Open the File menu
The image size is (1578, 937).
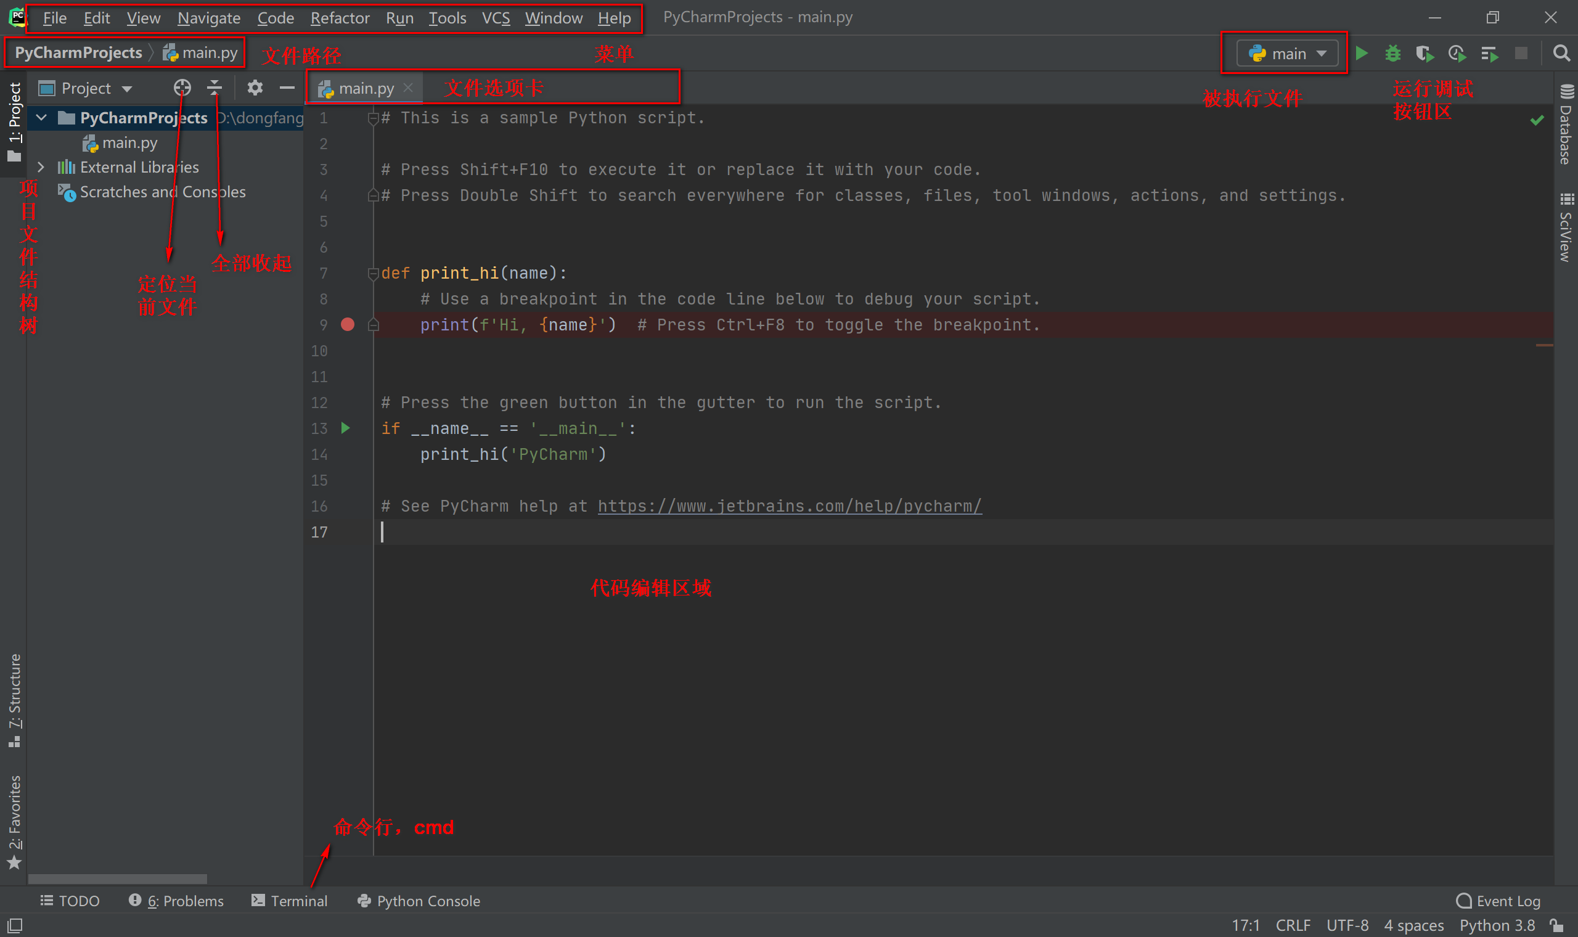54,18
